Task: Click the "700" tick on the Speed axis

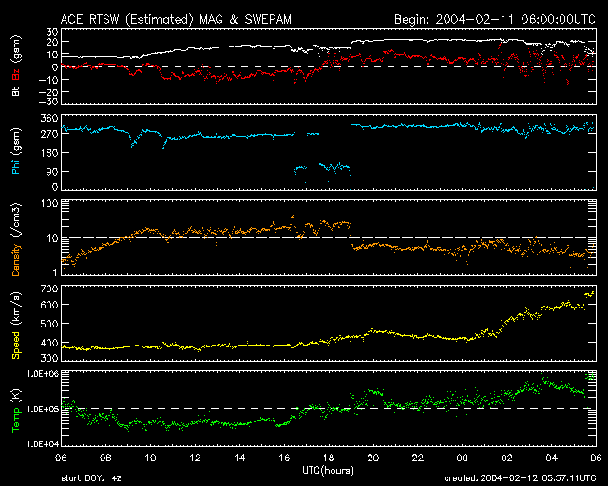Action: (x=49, y=289)
